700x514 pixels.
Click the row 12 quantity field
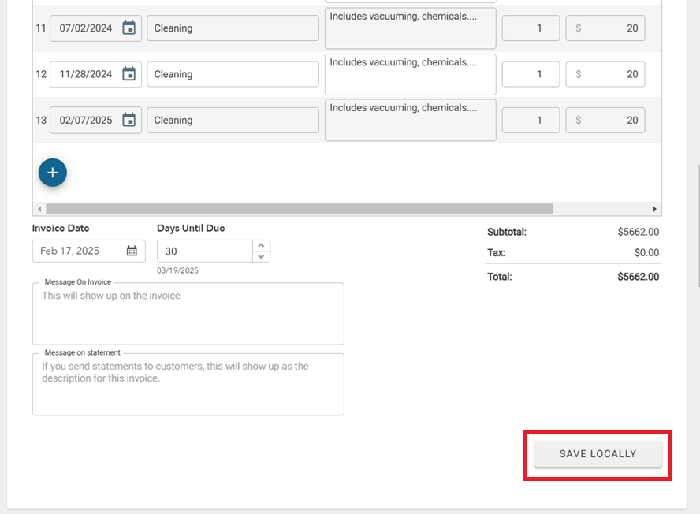point(531,74)
